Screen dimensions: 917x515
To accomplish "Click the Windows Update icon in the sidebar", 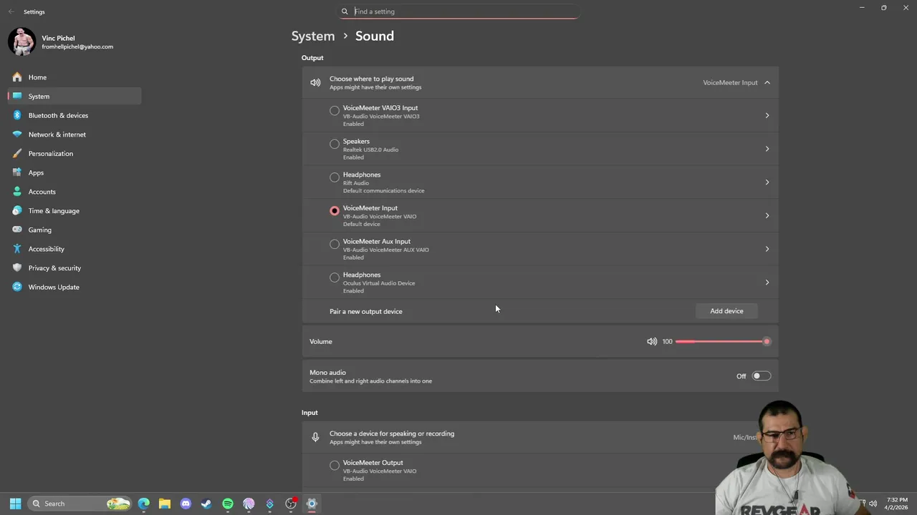I will pos(16,287).
